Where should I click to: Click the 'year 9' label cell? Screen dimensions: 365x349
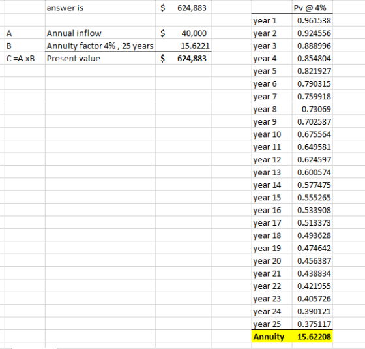[x=272, y=121]
